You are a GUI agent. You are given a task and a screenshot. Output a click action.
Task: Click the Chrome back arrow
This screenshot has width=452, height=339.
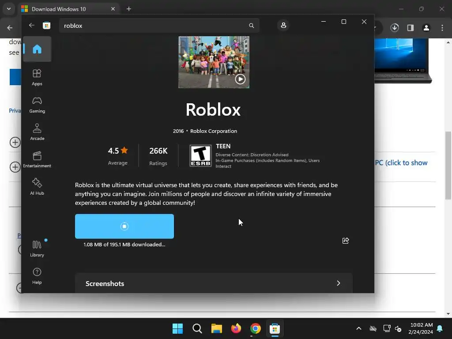[10, 28]
